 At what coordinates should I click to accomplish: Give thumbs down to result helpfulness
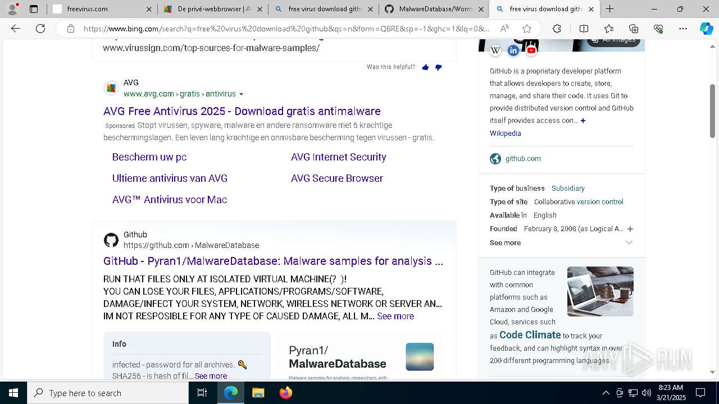pyautogui.click(x=439, y=67)
